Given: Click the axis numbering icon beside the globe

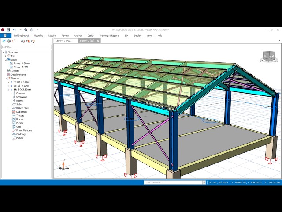Looking at the screenshot, I should click(14, 41).
